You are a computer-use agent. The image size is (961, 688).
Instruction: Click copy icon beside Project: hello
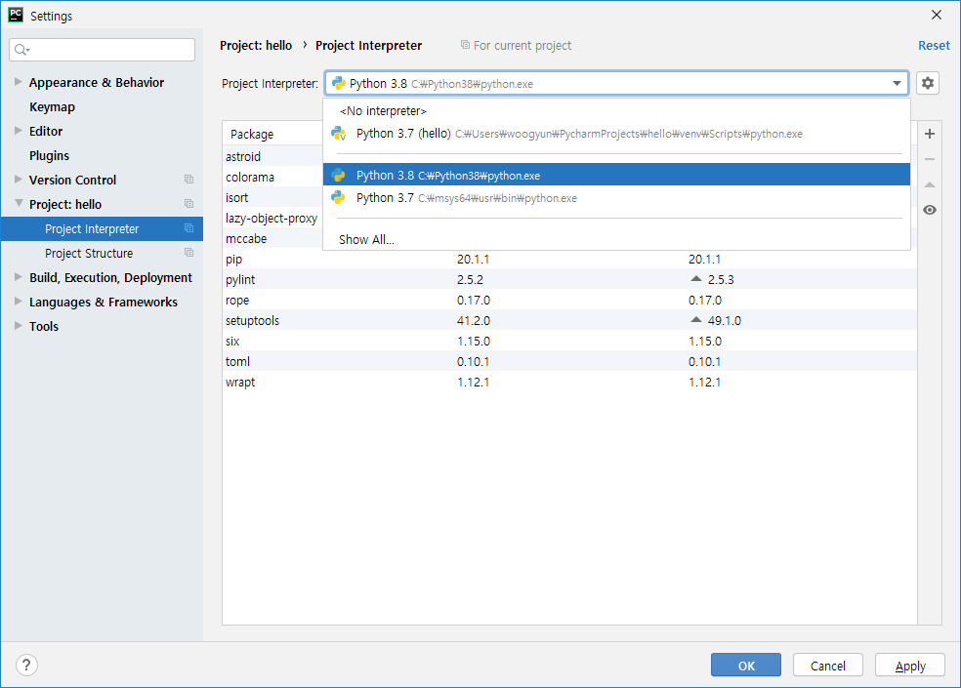tap(188, 204)
